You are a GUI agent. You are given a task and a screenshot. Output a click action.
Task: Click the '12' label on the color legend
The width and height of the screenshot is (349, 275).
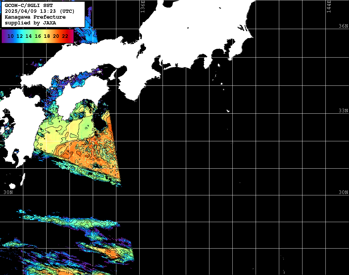coord(19,36)
